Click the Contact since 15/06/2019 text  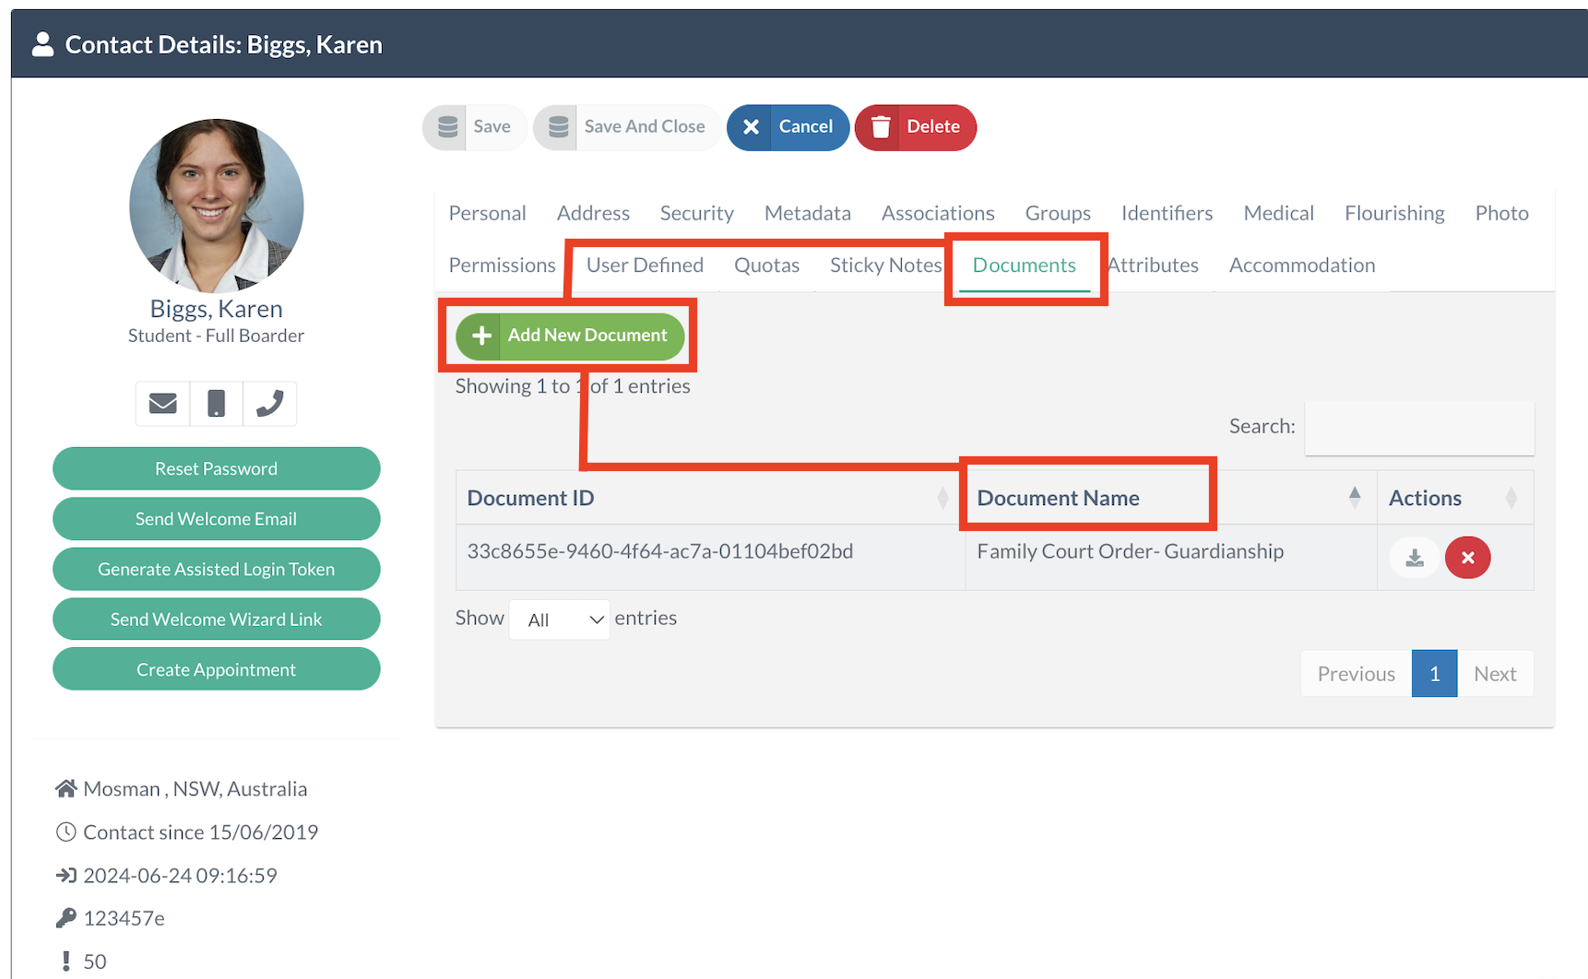click(201, 832)
